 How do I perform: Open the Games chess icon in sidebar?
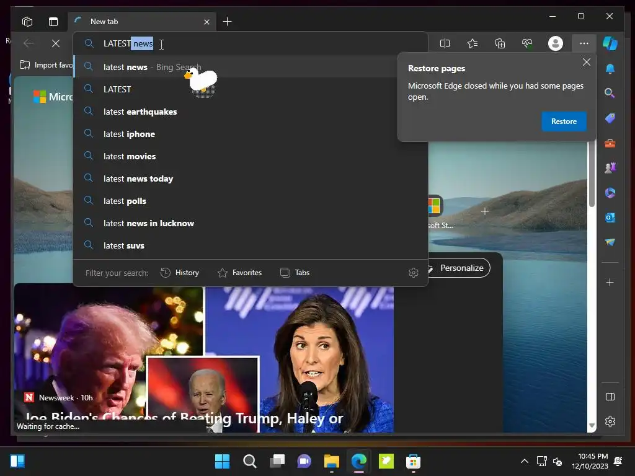(x=610, y=167)
